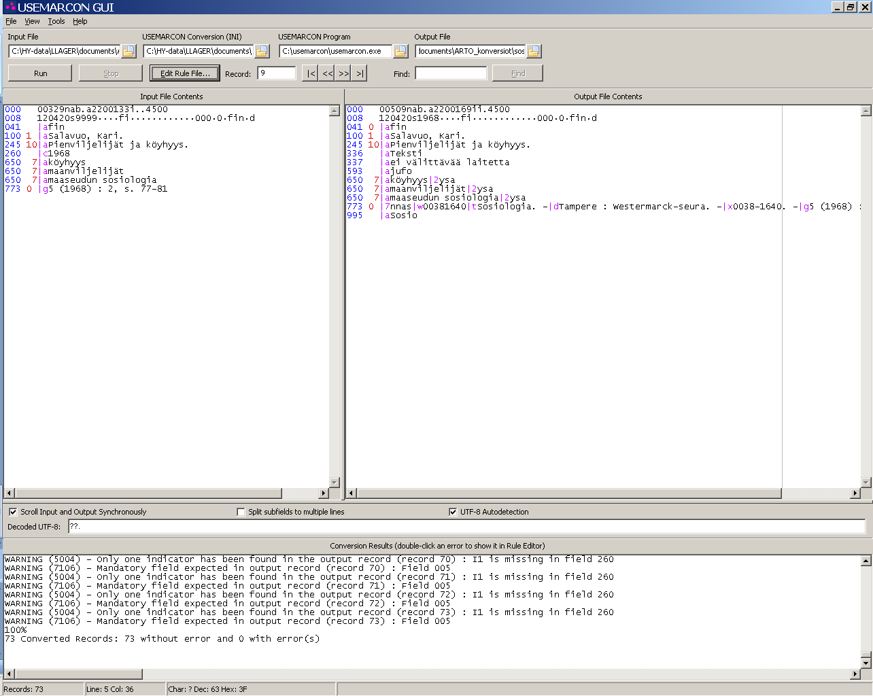Click the Conversion Results horizontal scrollbar thumb

[78, 674]
